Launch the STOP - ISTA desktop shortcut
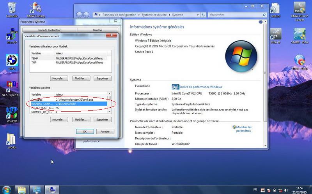 (300, 62)
